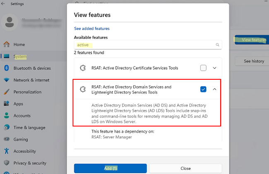Open the Apps icon in sidebar

point(7,103)
